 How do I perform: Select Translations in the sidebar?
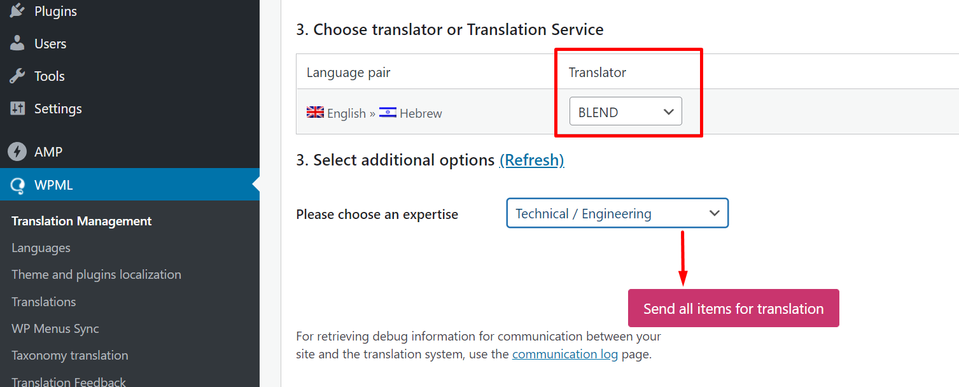[x=43, y=302]
